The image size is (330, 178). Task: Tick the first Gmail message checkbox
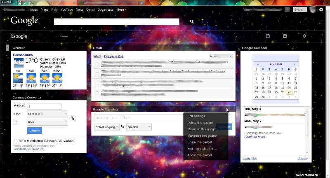point(97,64)
